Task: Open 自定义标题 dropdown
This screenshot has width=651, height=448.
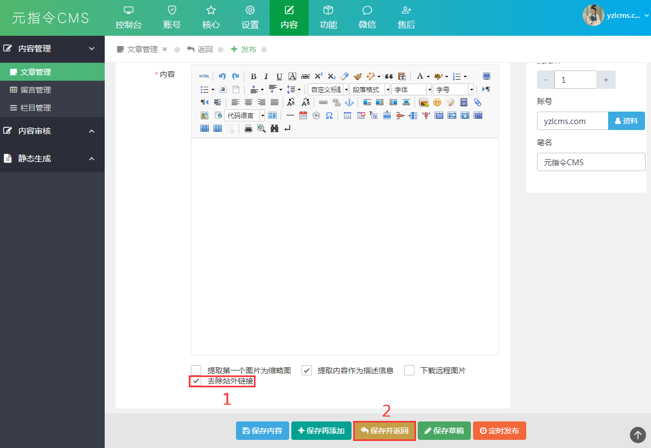Action: click(x=329, y=89)
